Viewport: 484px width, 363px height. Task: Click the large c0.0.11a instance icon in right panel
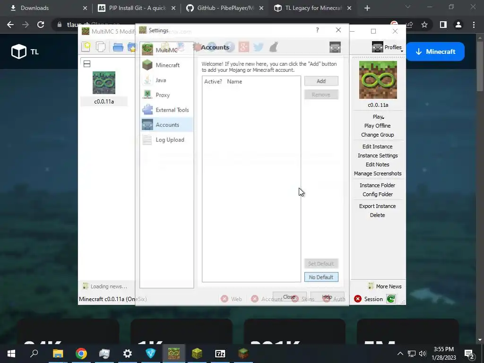pyautogui.click(x=378, y=80)
